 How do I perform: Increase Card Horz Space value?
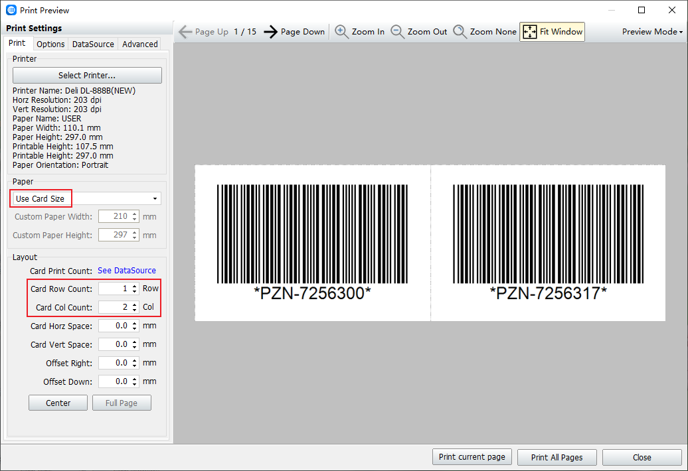coord(135,323)
